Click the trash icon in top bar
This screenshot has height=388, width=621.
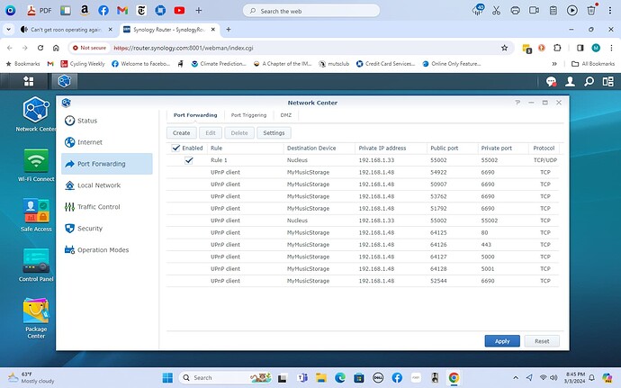click(591, 10)
